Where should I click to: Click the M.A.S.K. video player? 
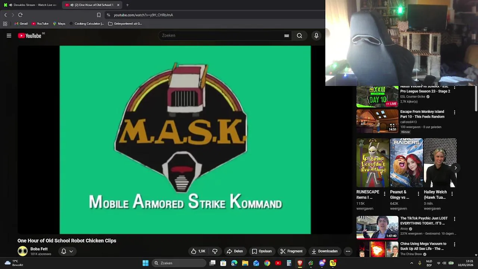185,140
